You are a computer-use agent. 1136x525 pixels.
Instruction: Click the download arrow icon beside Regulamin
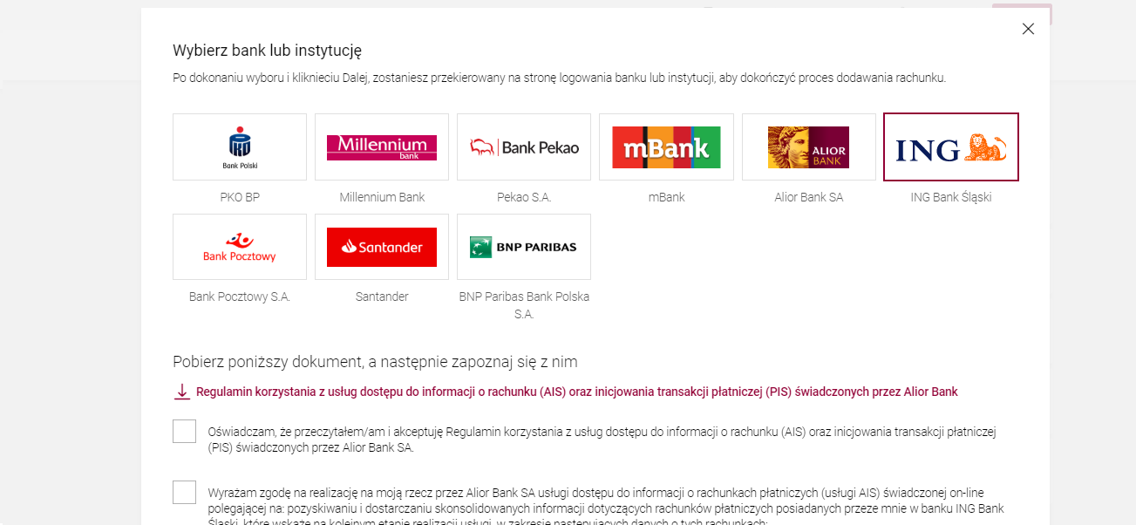click(x=182, y=392)
